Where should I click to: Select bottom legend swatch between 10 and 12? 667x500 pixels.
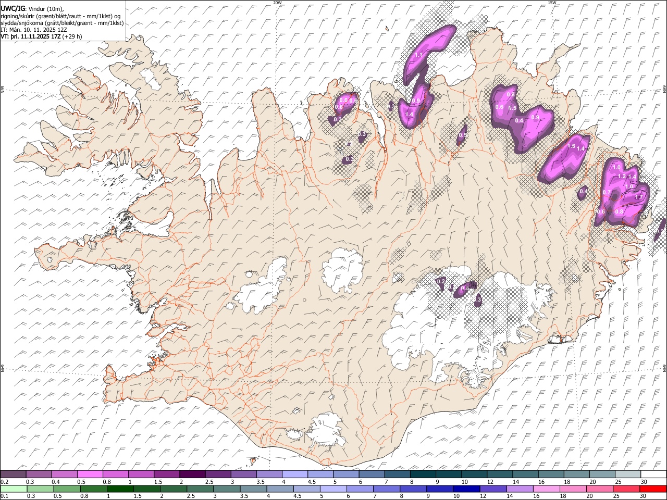[466, 489]
